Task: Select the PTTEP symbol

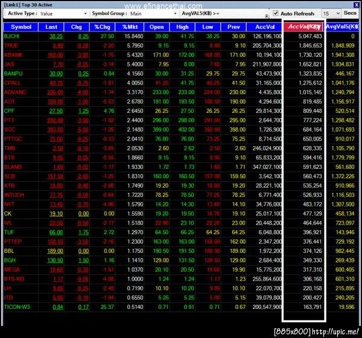Action: point(13,241)
